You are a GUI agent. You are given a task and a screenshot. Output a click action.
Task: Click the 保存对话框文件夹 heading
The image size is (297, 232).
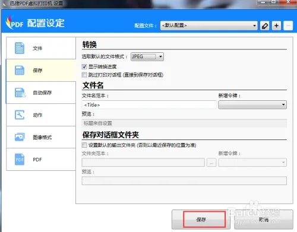(110, 135)
